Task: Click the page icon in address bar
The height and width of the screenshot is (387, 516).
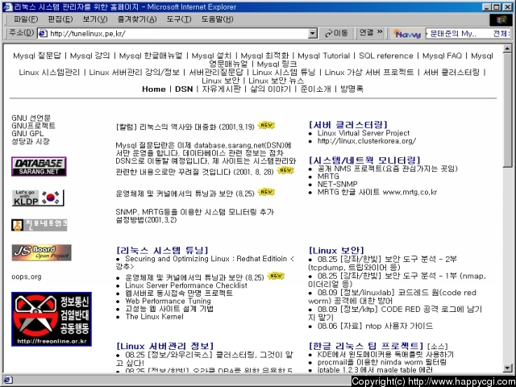Action: point(43,33)
